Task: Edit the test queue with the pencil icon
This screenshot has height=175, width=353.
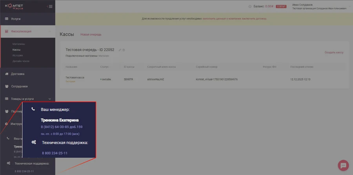Action: click(120, 50)
